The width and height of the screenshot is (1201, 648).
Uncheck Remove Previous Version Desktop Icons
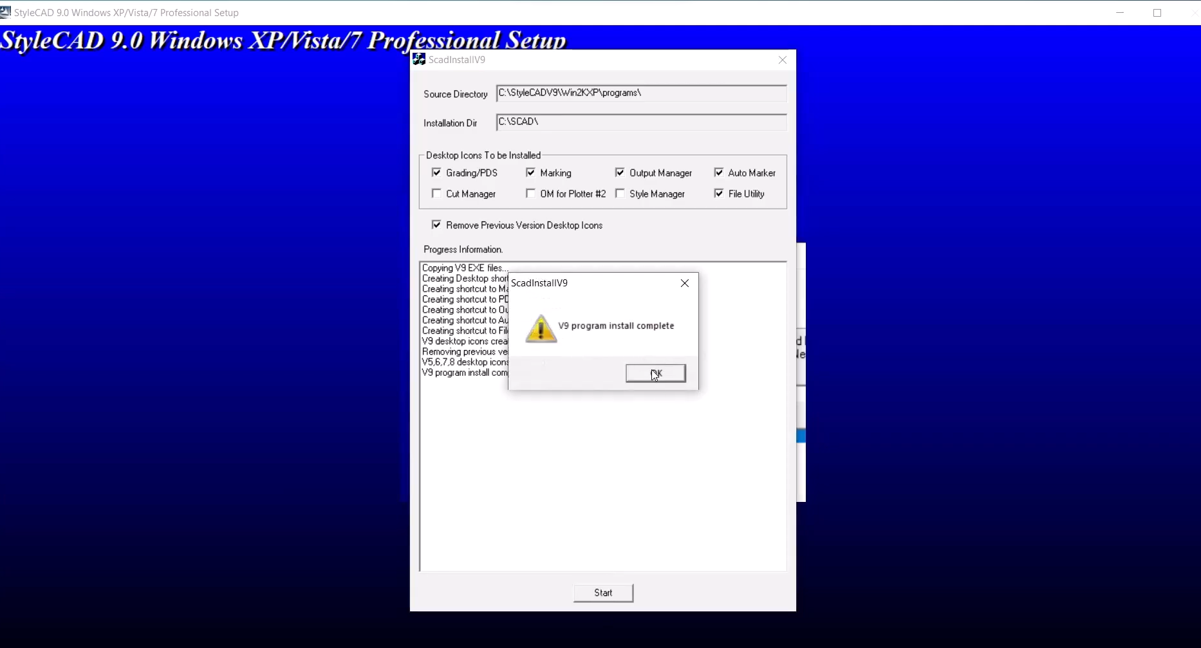(x=437, y=225)
